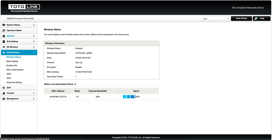Click the Signal column header

(x=136, y=91)
